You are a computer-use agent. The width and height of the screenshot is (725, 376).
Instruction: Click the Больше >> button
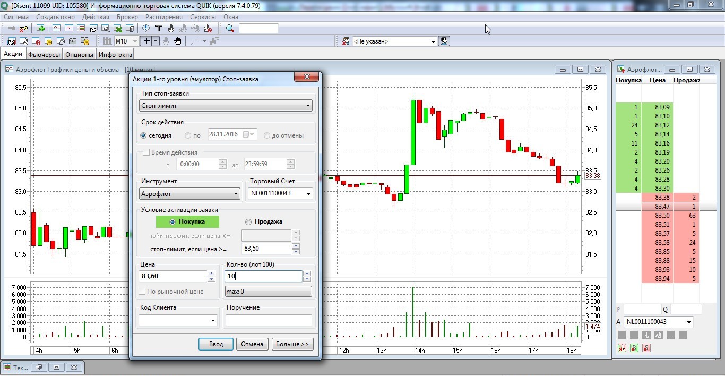click(292, 344)
